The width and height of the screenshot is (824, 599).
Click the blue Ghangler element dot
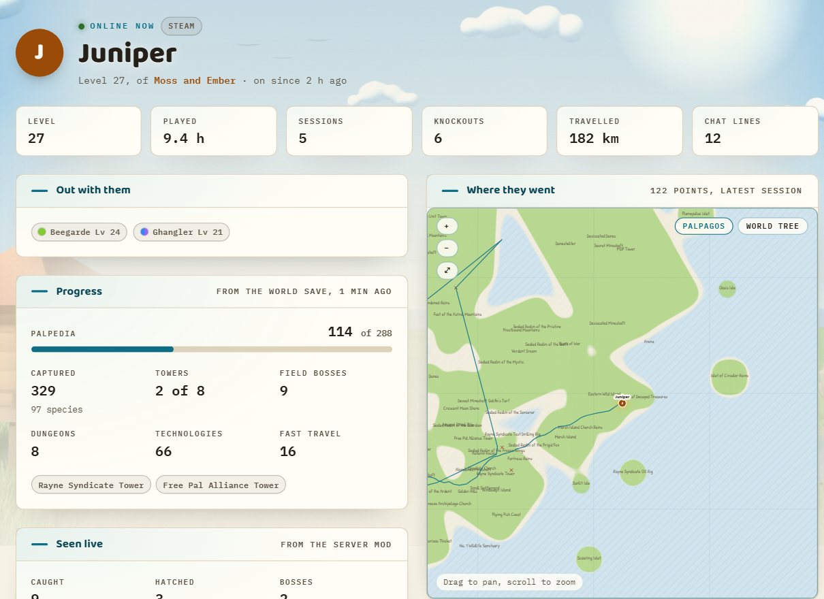coord(144,232)
